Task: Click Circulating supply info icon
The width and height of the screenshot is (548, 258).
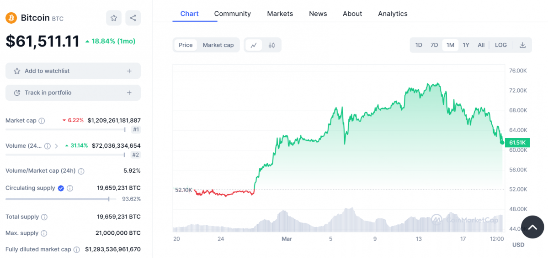Action: pyautogui.click(x=70, y=188)
